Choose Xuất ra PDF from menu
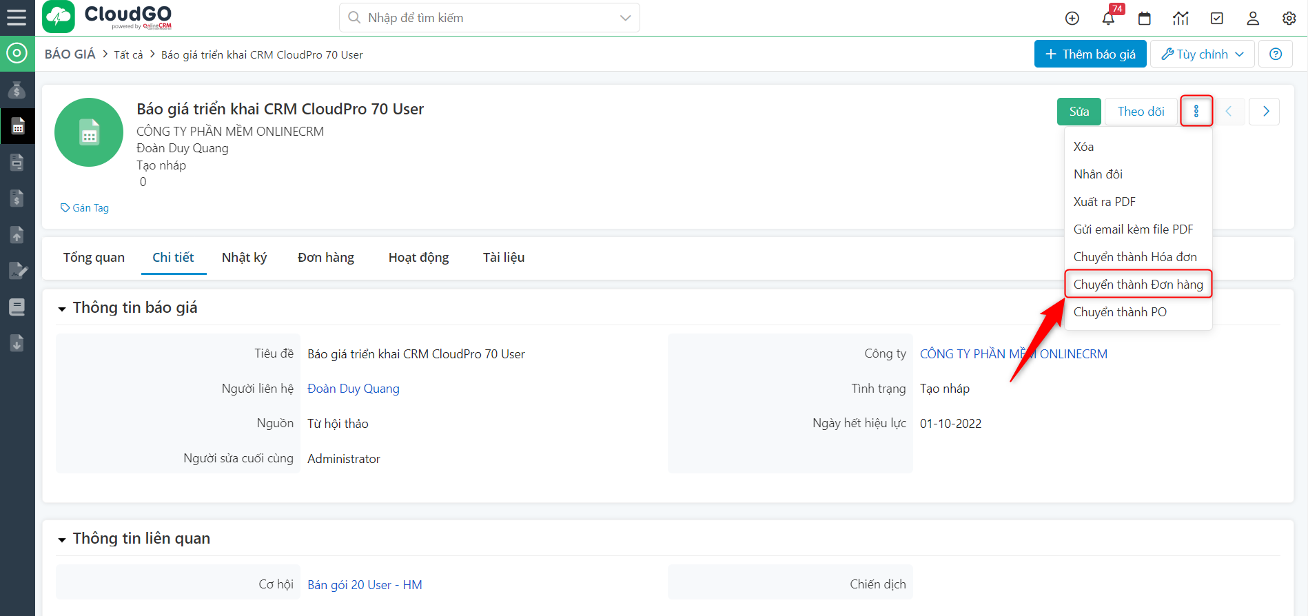1308x616 pixels. [1104, 202]
